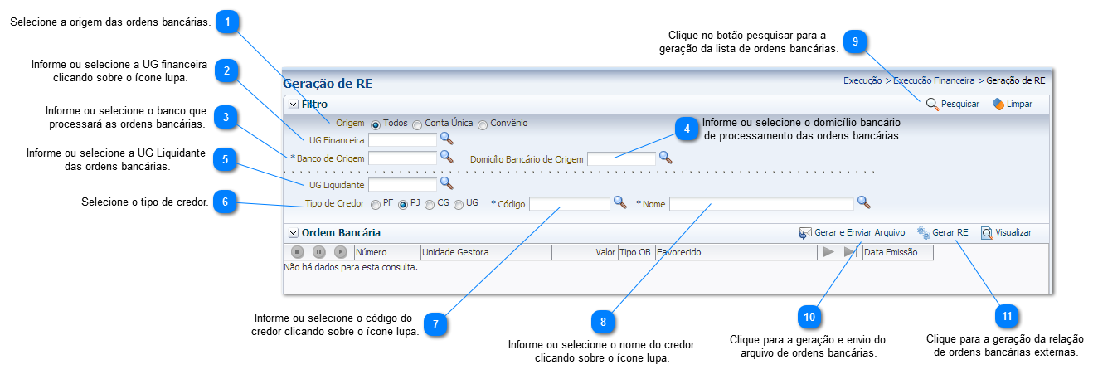Clear the filters with Limpar
Screen dimensions: 1093x384
click(1013, 105)
